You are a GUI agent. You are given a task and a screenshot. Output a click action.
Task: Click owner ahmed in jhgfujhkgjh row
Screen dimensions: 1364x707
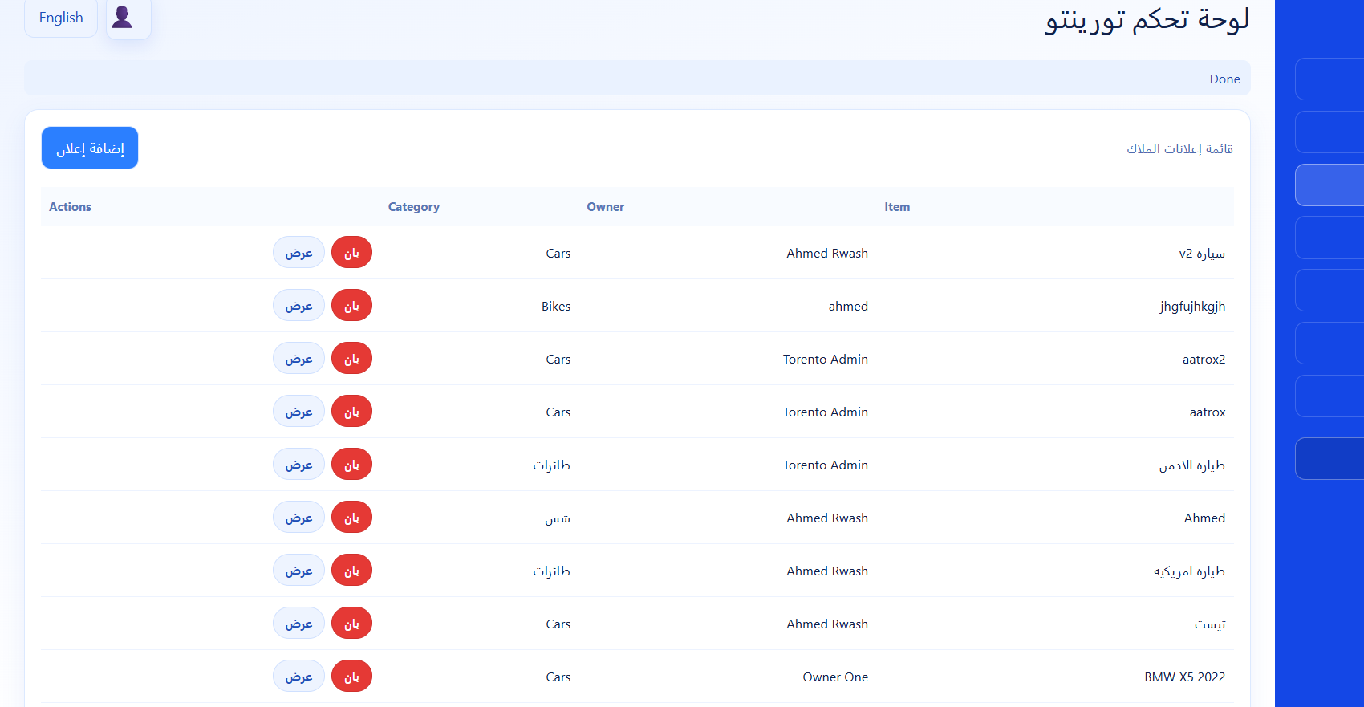[848, 307]
